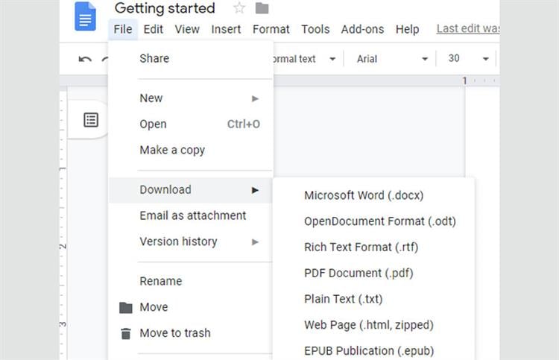Click the trash can icon

click(125, 334)
